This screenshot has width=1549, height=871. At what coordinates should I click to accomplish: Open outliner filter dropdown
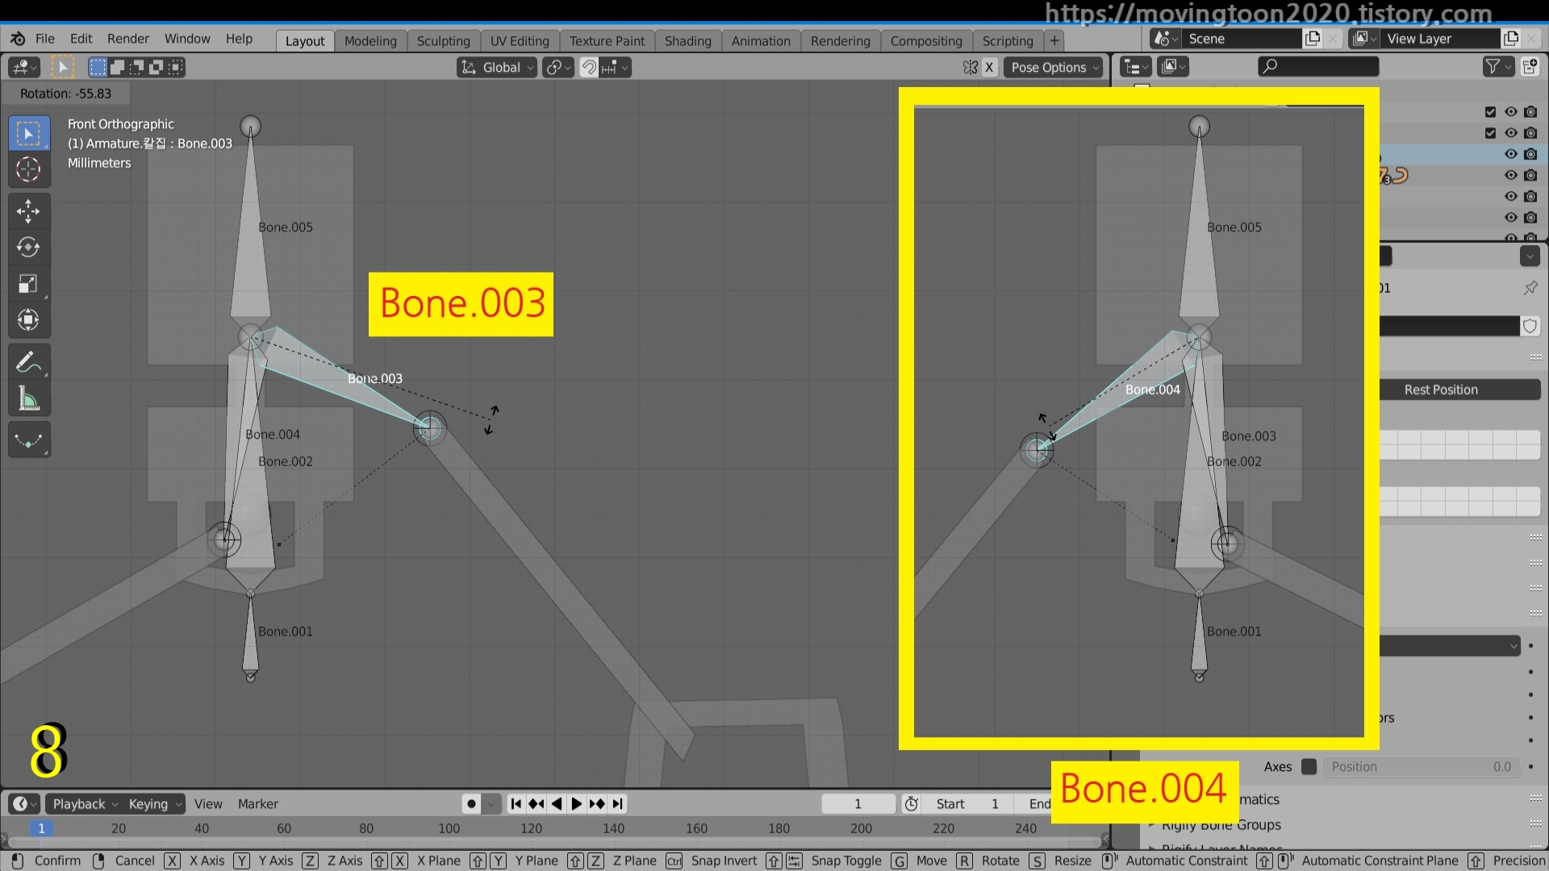pyautogui.click(x=1498, y=67)
